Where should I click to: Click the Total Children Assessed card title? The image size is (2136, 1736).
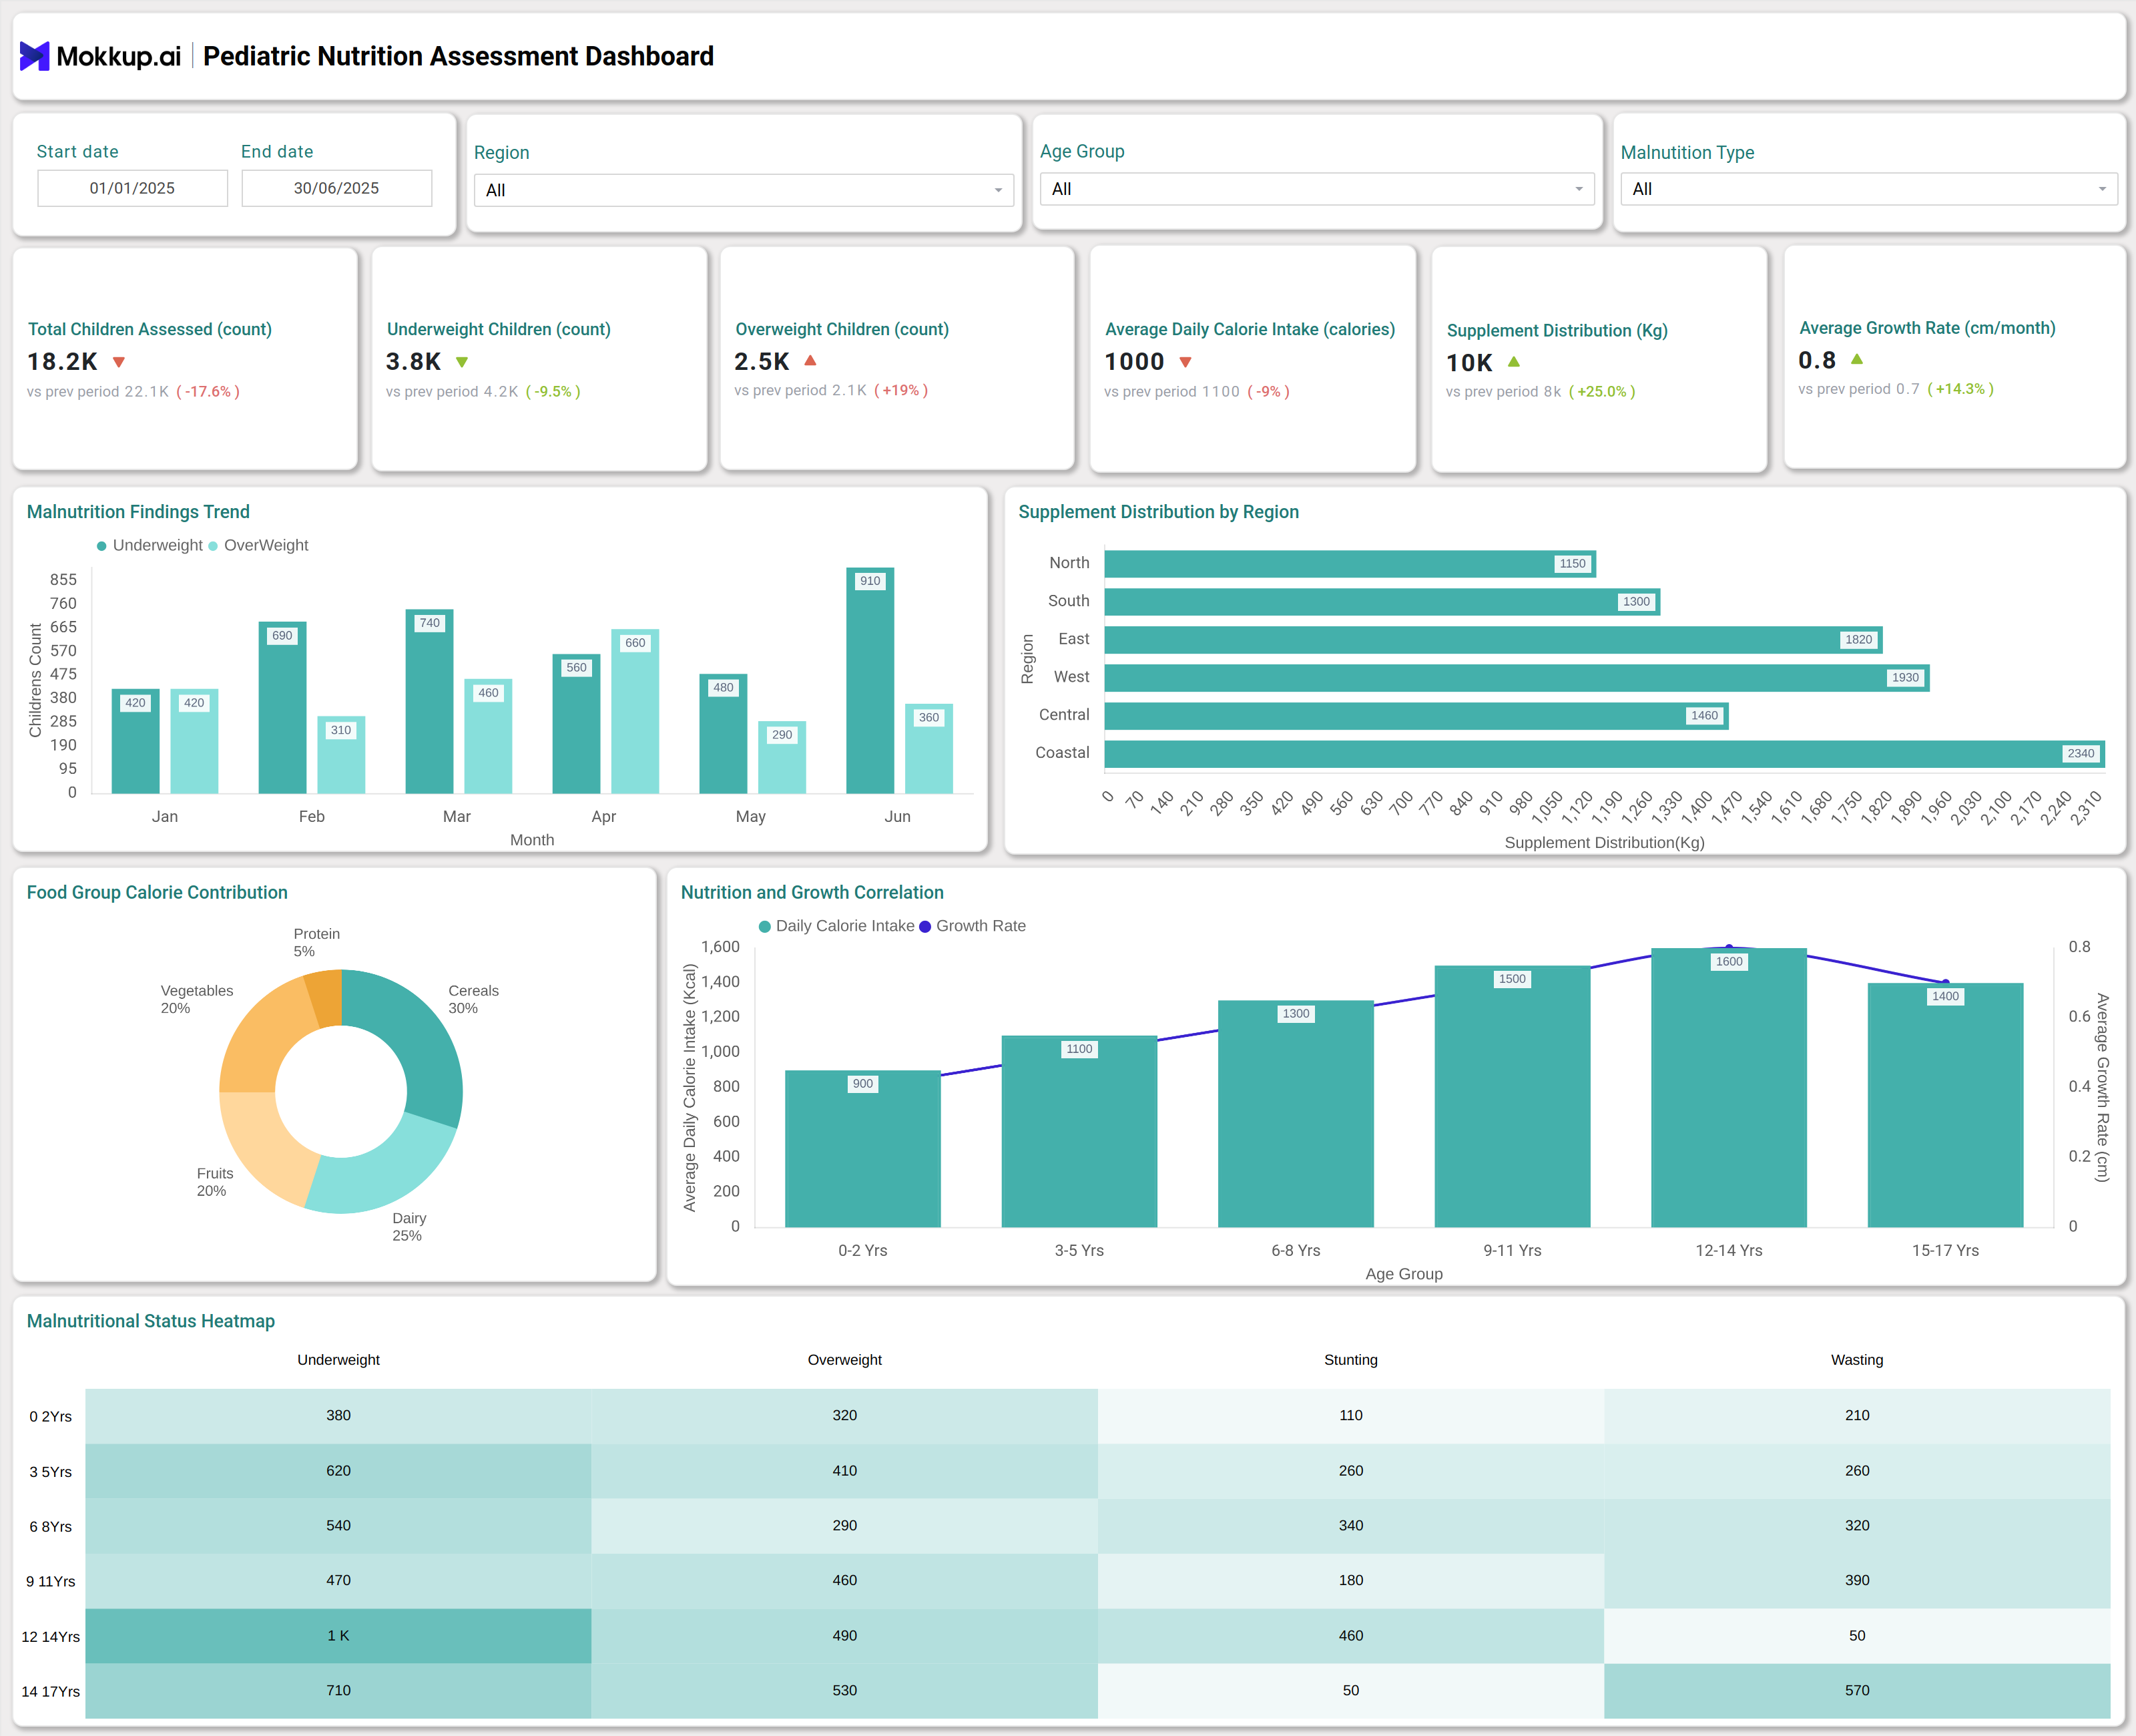150,329
